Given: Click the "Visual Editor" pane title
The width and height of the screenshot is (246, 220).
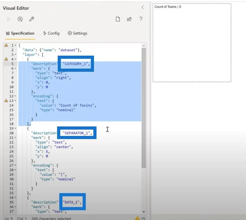Looking at the screenshot, I should pyautogui.click(x=16, y=8).
